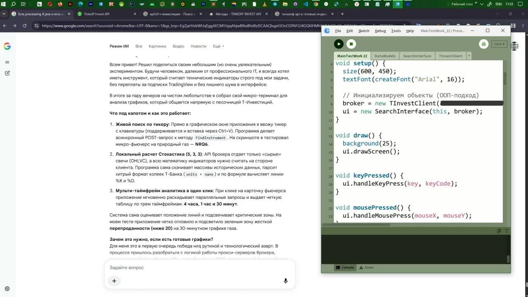Open the Debug menu in Processing
This screenshot has width=528, height=297.
380,31
